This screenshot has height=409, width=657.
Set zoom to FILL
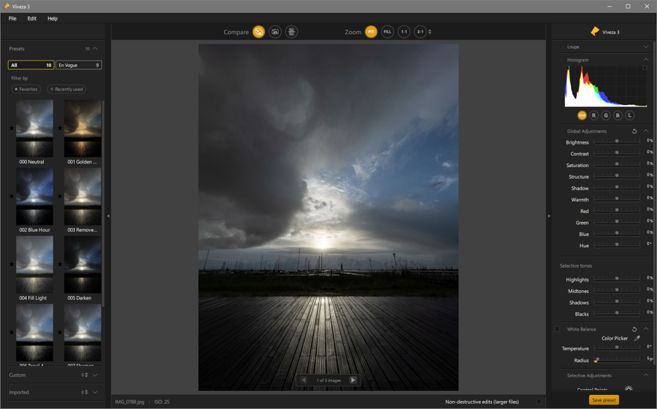pyautogui.click(x=387, y=32)
